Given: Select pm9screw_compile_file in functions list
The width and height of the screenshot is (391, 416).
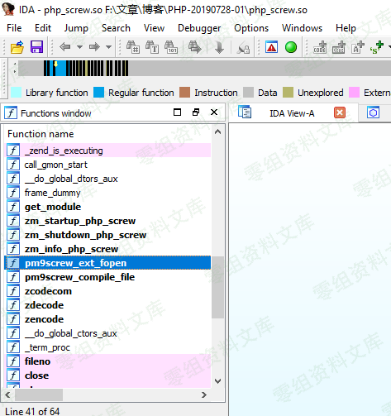Looking at the screenshot, I should (79, 277).
